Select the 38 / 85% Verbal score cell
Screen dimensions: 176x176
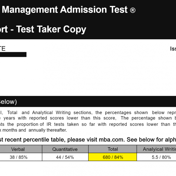pos(18,157)
